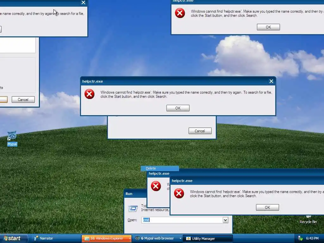Expand the Open dropdown in Run dialog

(x=225, y=220)
